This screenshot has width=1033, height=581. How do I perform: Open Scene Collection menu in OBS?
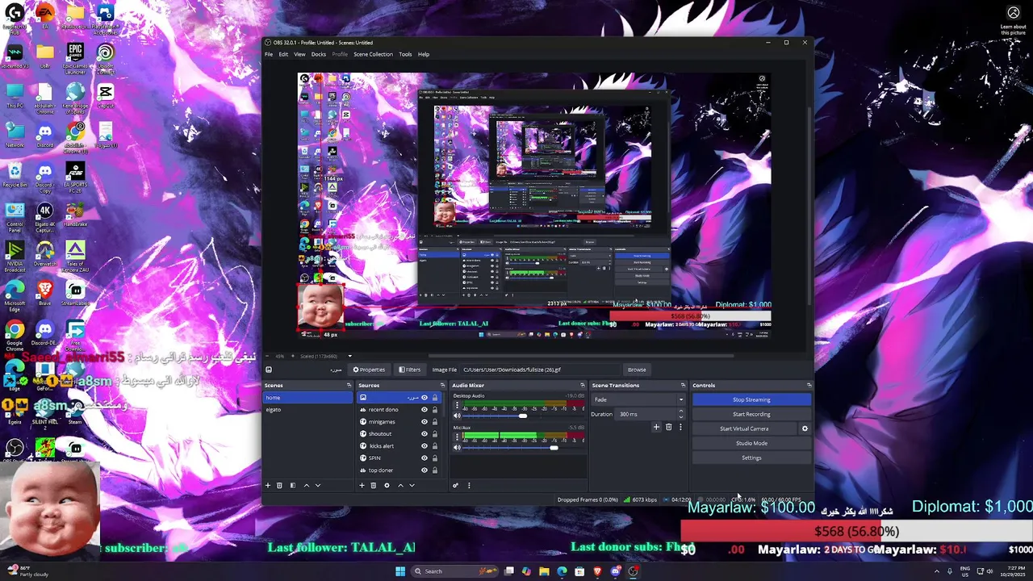[x=373, y=54]
